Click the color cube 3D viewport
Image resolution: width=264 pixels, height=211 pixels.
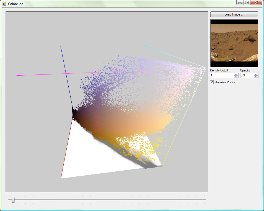[x=107, y=102]
